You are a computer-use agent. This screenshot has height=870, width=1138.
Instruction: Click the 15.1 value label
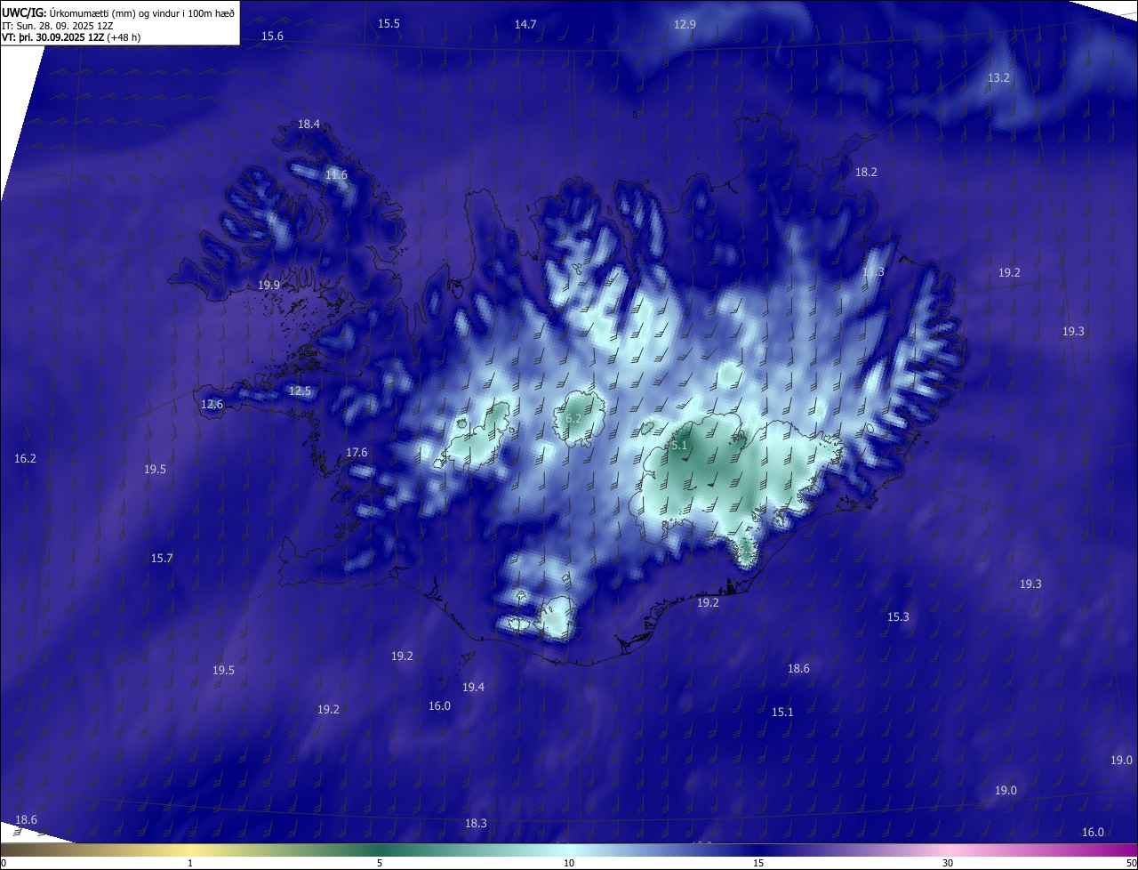[x=782, y=713]
